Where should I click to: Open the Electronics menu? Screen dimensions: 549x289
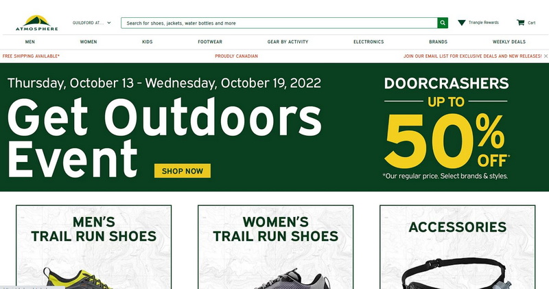coord(369,42)
